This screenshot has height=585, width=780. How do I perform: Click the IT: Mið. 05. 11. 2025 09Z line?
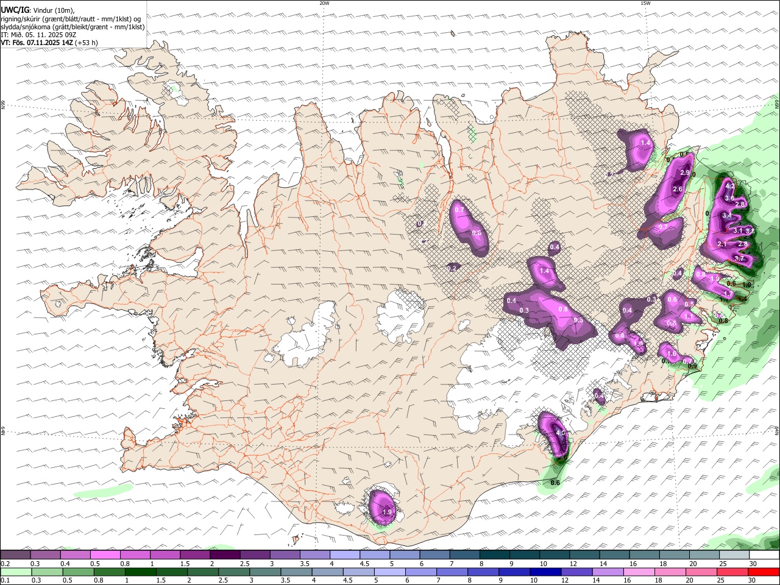(x=38, y=35)
